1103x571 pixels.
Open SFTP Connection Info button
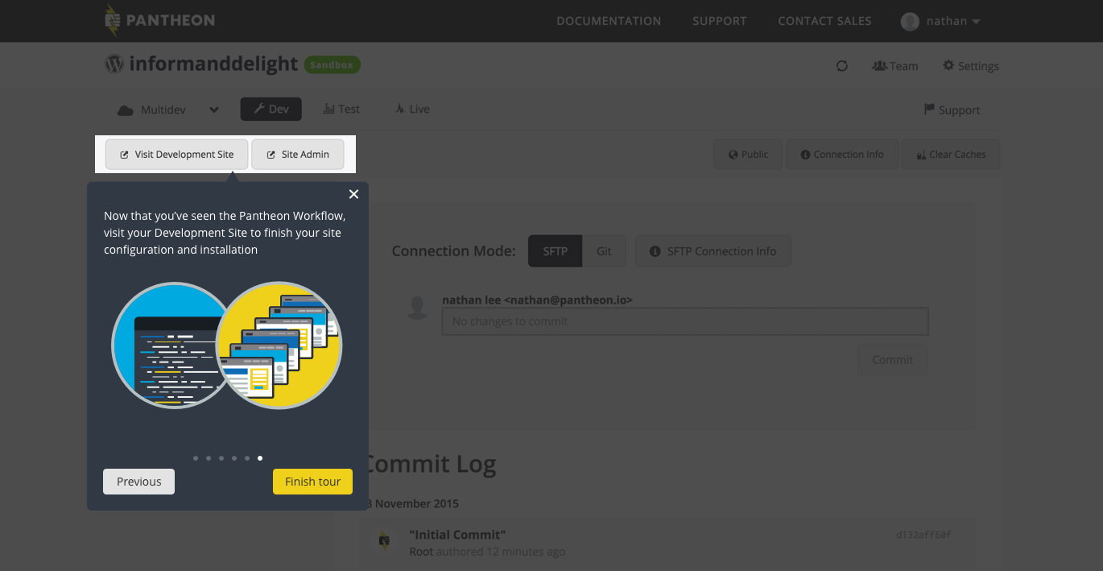(713, 251)
